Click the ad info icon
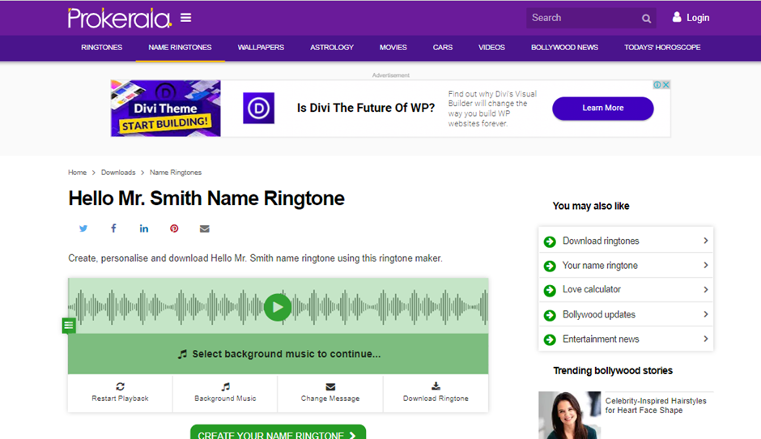The width and height of the screenshot is (761, 439). tap(657, 84)
